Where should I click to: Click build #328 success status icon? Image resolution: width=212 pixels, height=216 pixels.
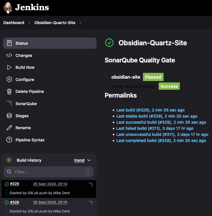(7, 203)
